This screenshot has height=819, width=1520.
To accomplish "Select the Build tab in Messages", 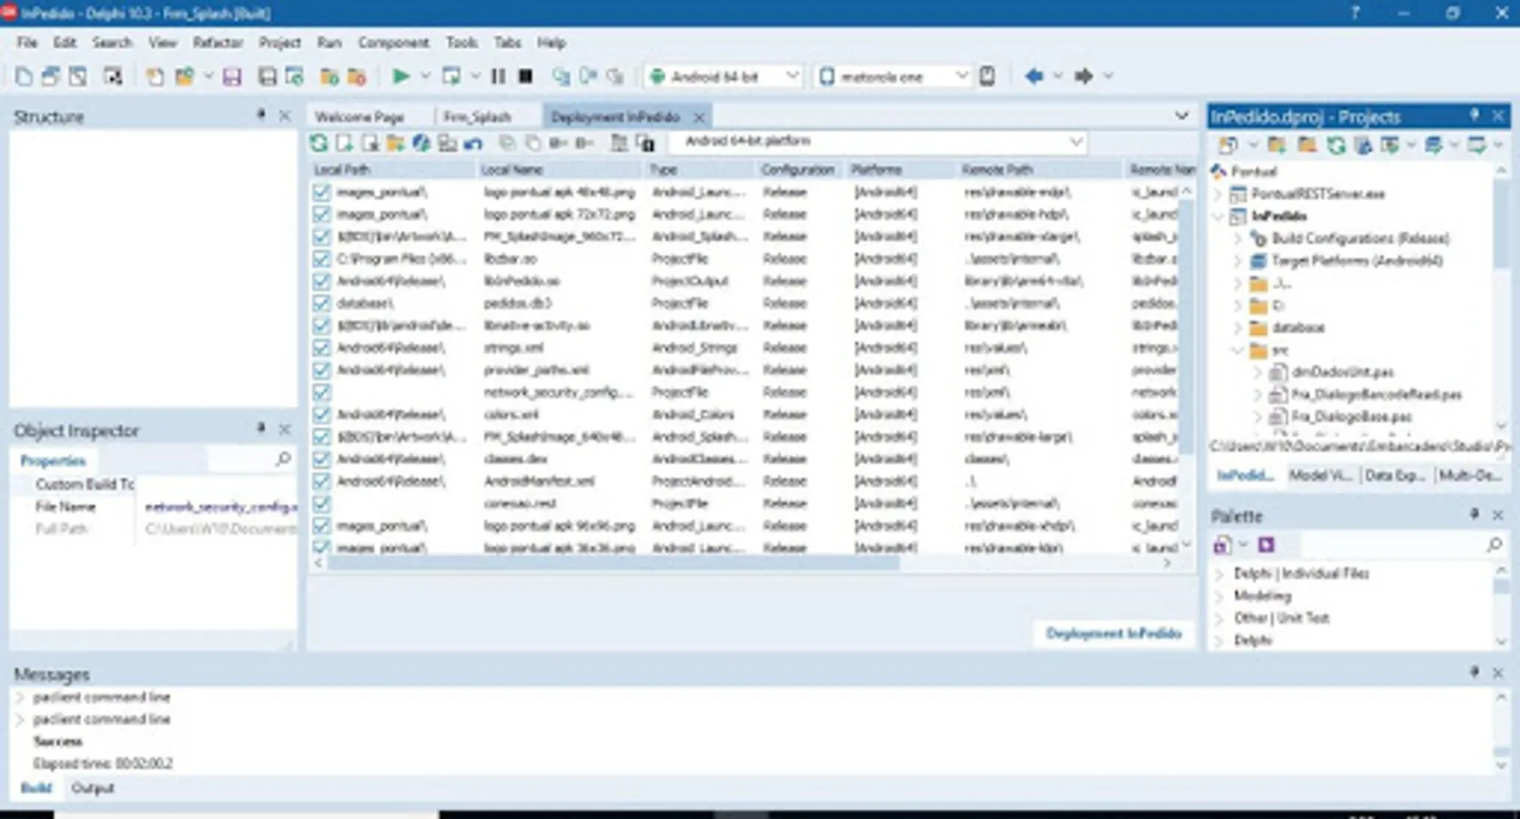I will pyautogui.click(x=36, y=788).
